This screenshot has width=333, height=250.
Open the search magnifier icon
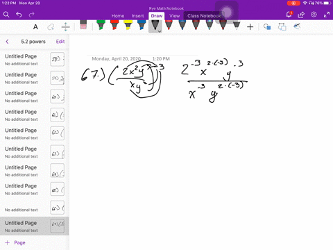(6, 15)
